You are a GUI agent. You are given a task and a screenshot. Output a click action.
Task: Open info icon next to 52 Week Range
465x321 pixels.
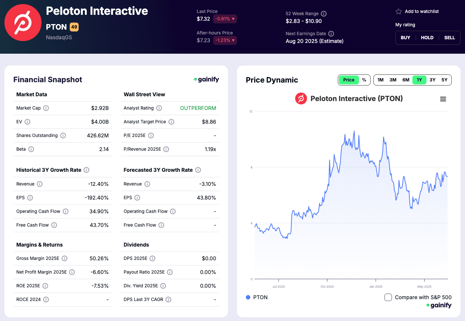[324, 14]
